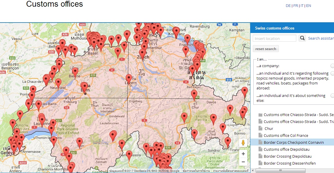The image size is (334, 173).
Task: Select the individual removal goods radio option
Action: tap(332, 73)
